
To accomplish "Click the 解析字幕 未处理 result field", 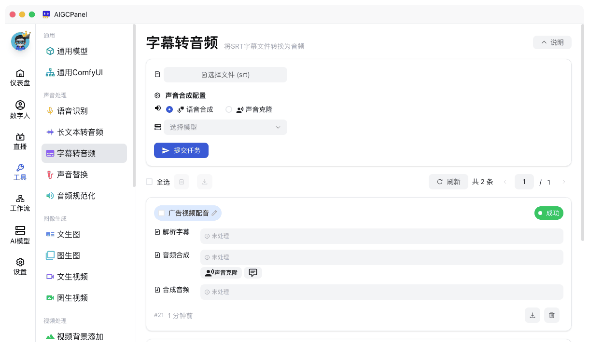I will point(382,236).
